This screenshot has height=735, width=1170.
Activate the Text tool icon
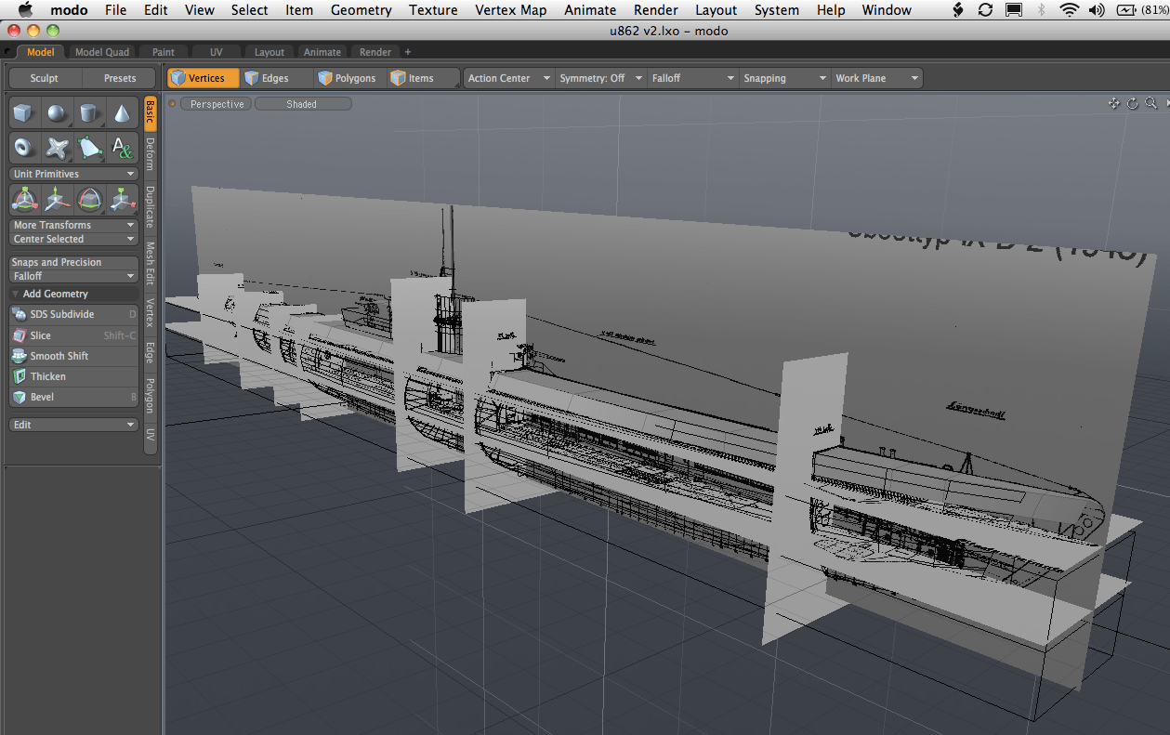pyautogui.click(x=122, y=147)
